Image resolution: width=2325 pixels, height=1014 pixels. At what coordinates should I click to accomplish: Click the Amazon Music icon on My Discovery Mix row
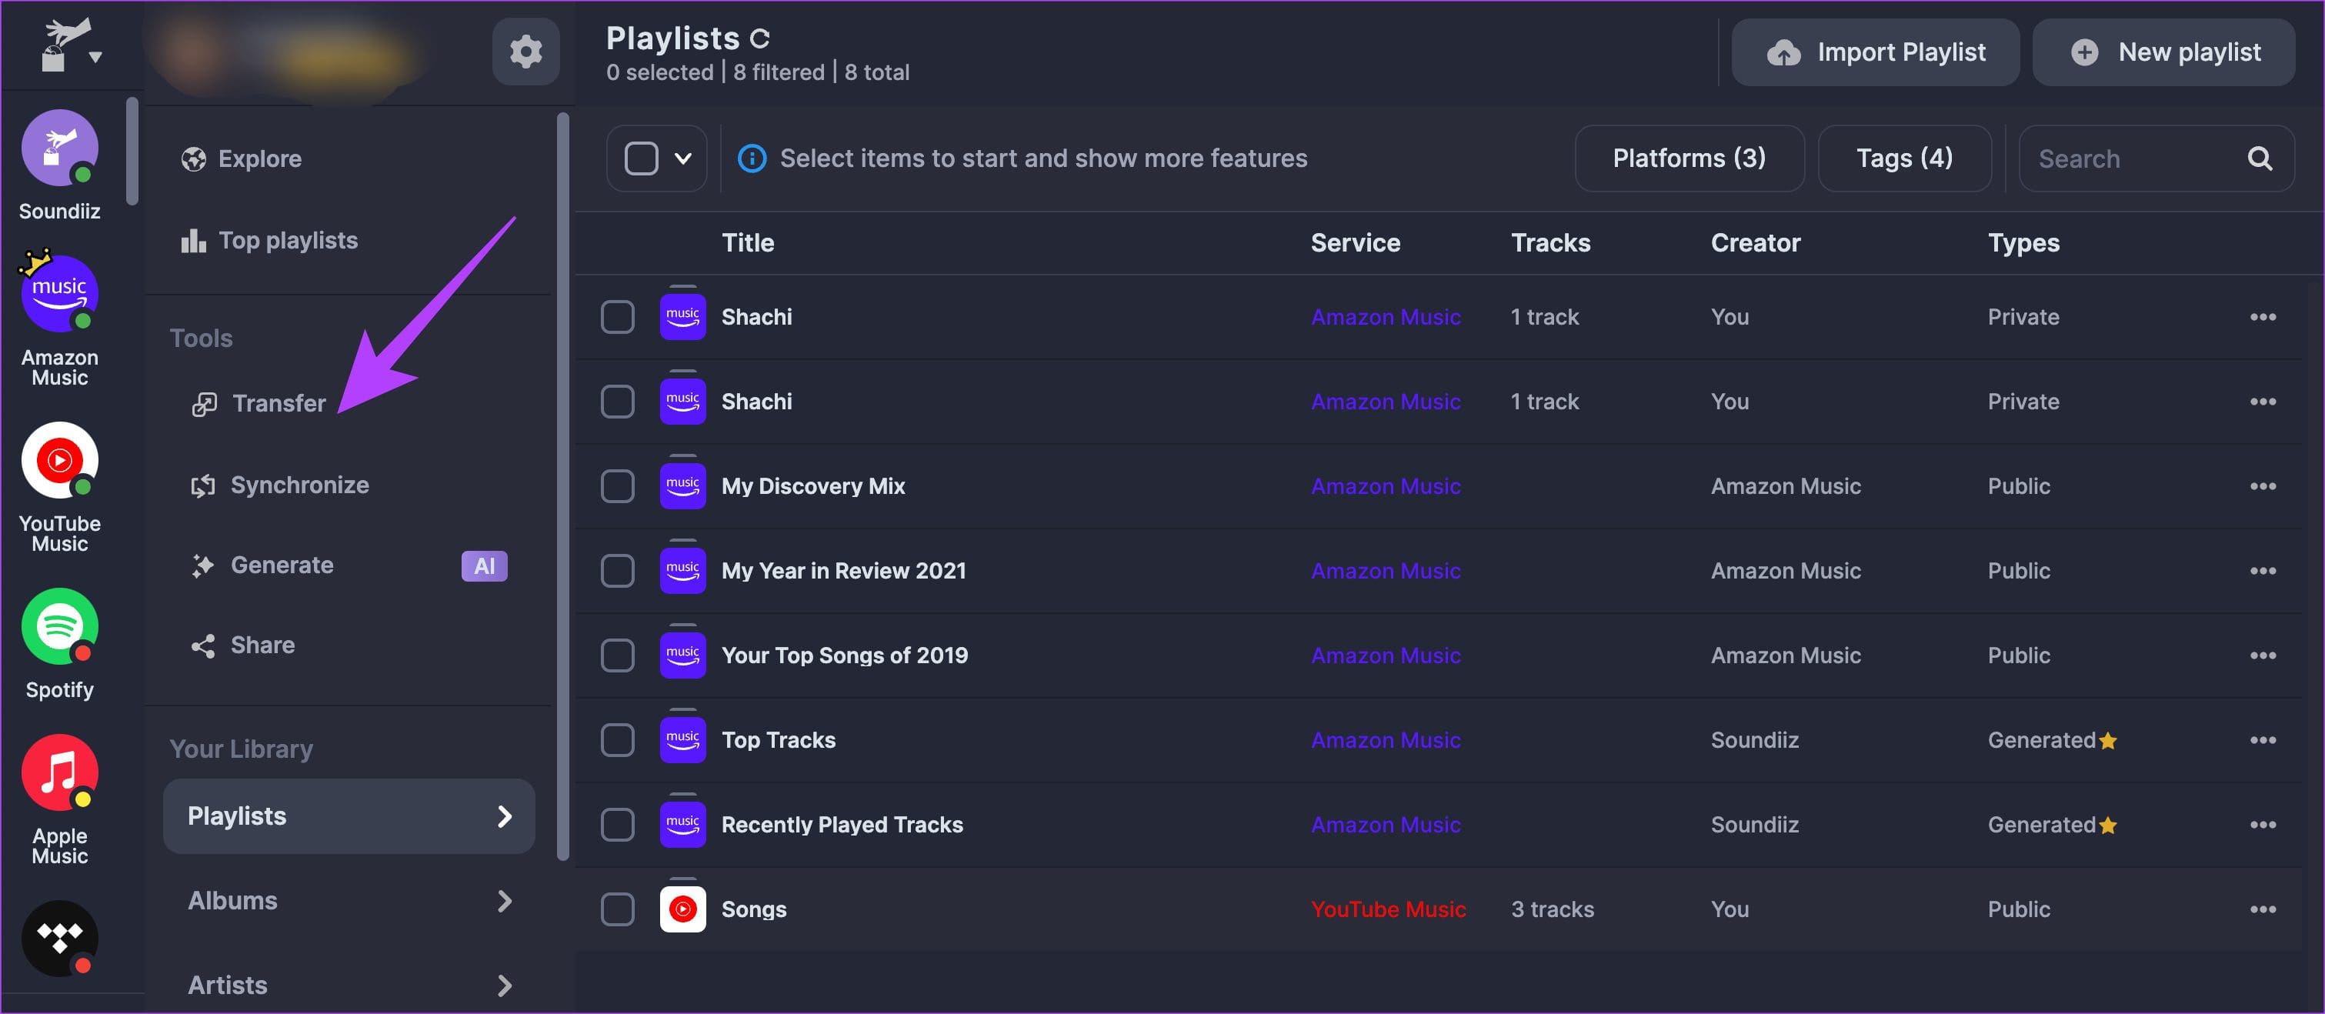click(x=682, y=487)
